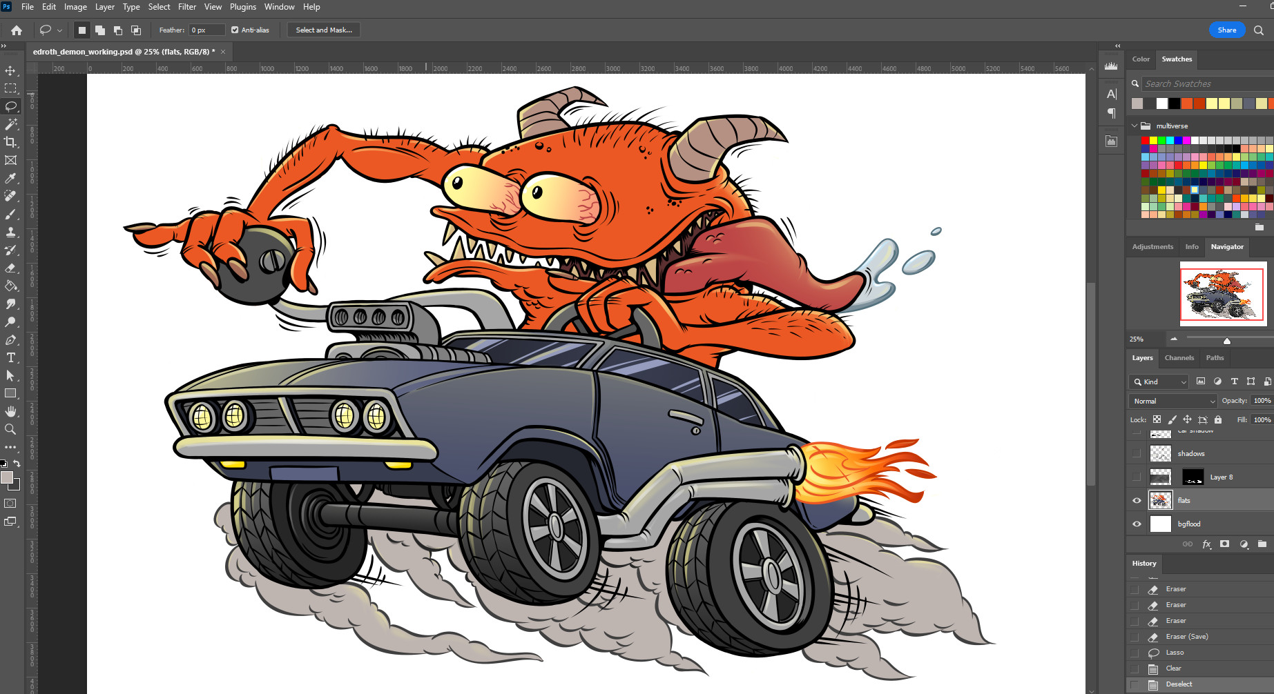
Task: Hide the bgflood layer
Action: coord(1137,524)
